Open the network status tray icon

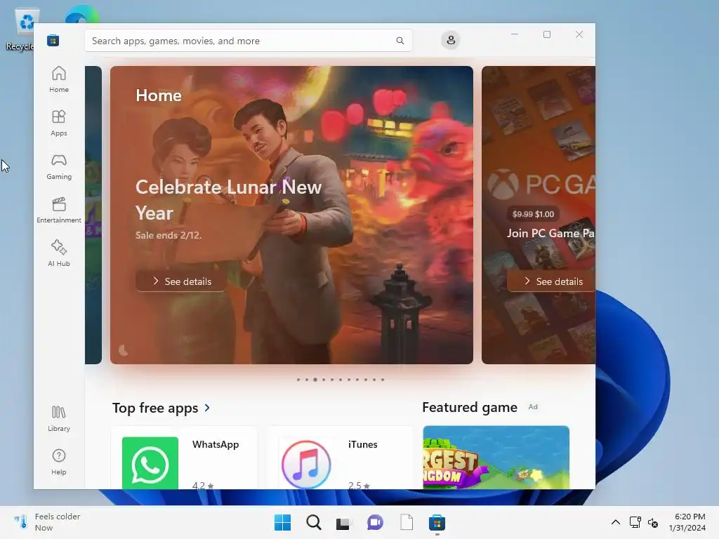(x=635, y=522)
